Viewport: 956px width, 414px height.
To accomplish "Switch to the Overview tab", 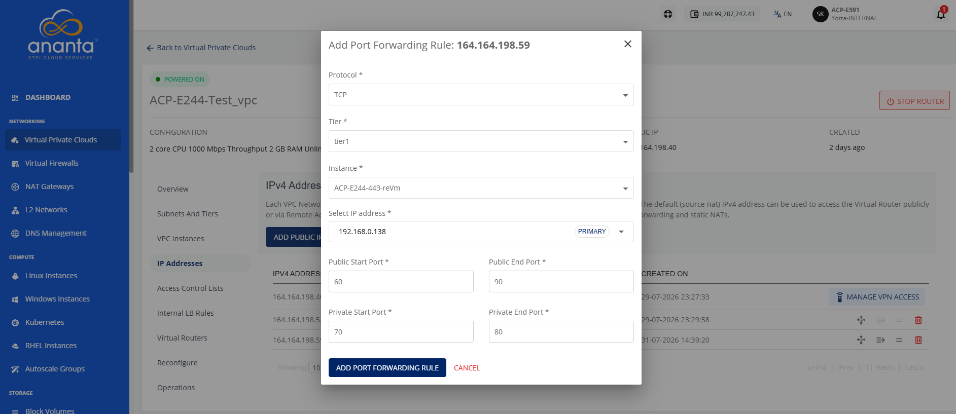I will [x=173, y=189].
